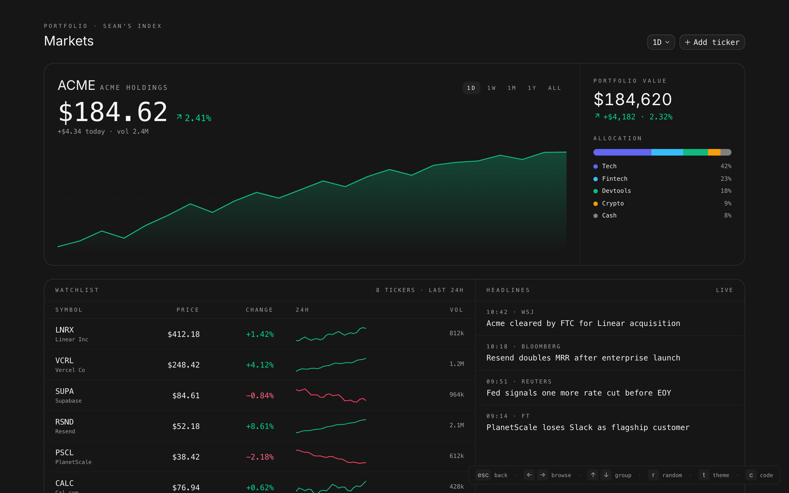Sort watchlist by CHANGE column header
Viewport: 789px width, 493px height.
(x=259, y=310)
